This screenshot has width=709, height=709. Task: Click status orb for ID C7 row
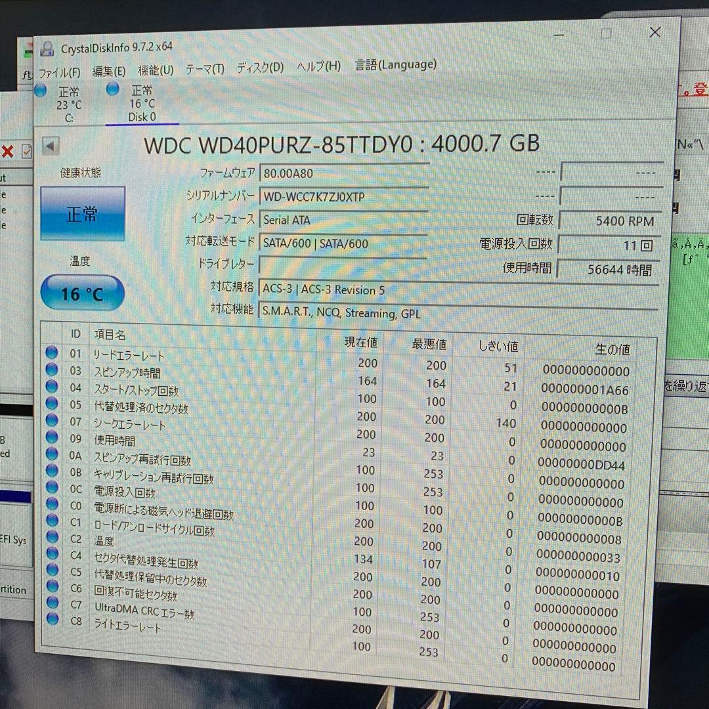53,602
